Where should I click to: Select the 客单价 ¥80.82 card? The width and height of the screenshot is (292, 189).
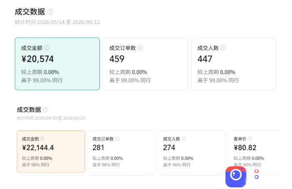[254, 152]
